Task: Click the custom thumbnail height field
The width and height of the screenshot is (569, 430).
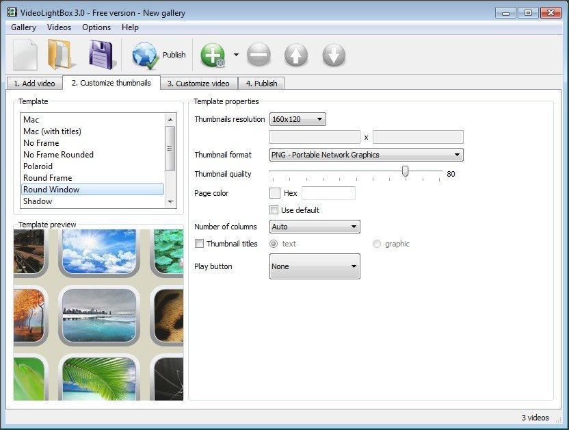Action: [x=418, y=137]
